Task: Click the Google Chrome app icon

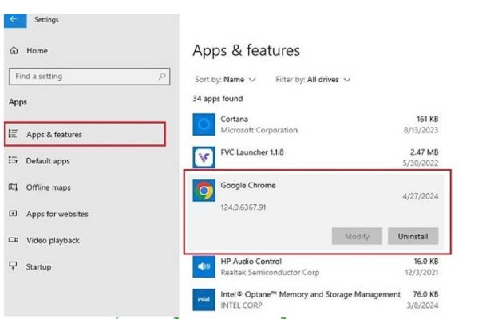Action: [204, 191]
